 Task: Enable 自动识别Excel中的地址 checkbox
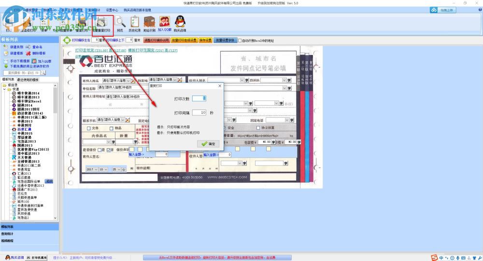click(x=240, y=41)
